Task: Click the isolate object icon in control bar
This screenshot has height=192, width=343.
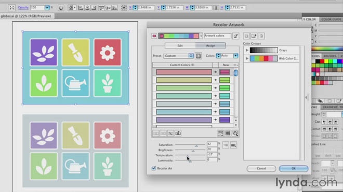Action: 12,8
